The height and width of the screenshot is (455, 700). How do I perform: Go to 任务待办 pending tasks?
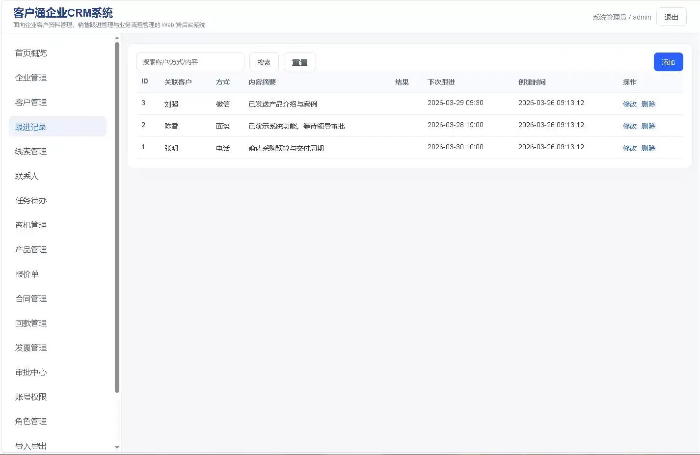coord(31,200)
